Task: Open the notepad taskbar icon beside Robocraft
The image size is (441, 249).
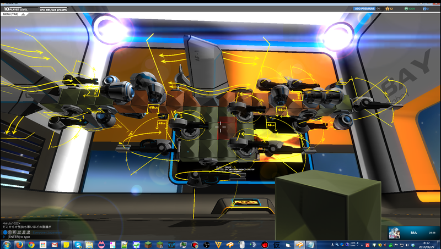Action: coord(311,245)
